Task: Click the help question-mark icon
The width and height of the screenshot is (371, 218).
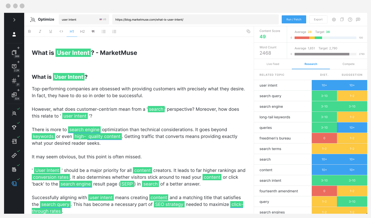Action: [350, 19]
